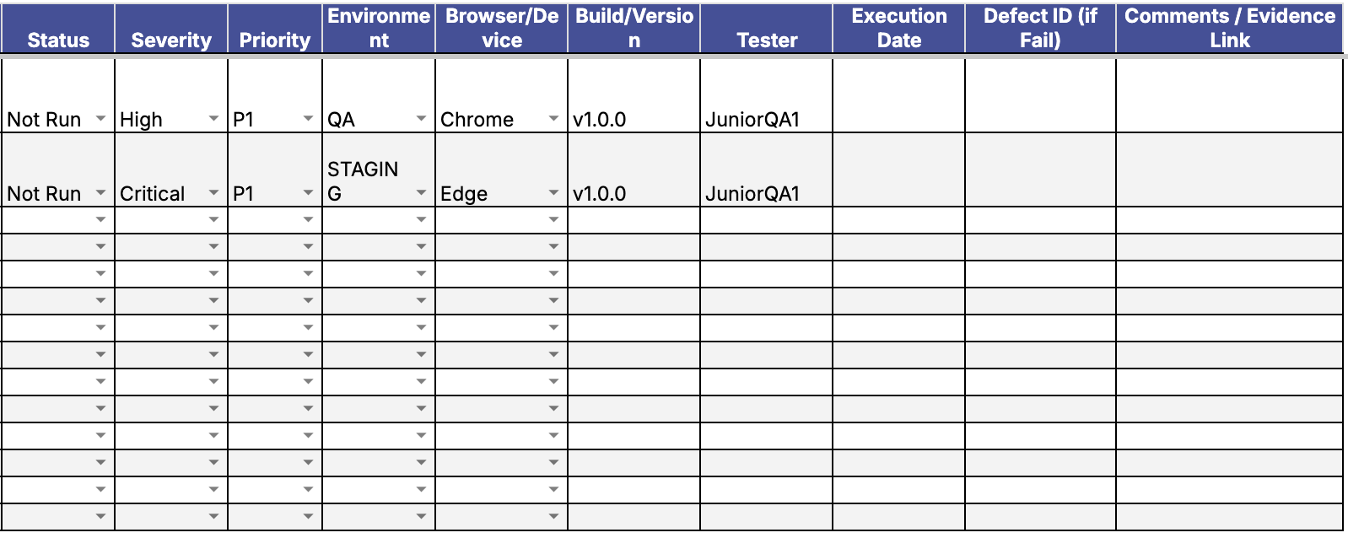Click the empty Execution Date cell in Chrome row
This screenshot has width=1348, height=538.
click(x=898, y=96)
